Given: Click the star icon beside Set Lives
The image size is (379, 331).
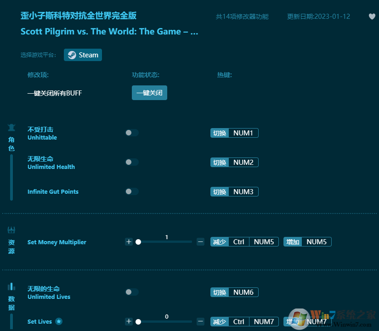Looking at the screenshot, I should tap(59, 321).
